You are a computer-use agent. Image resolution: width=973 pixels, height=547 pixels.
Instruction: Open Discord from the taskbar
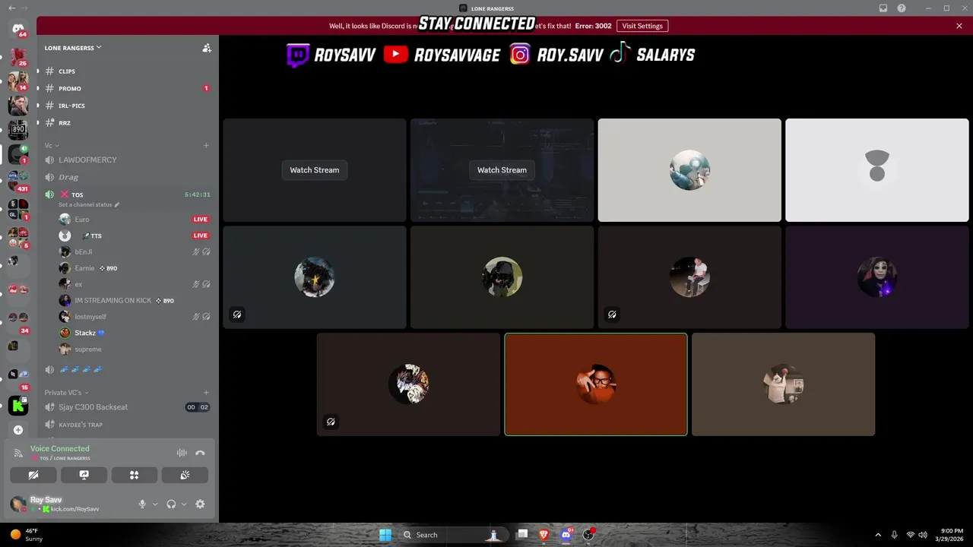(566, 535)
